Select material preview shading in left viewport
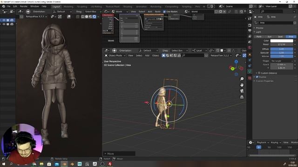 tap(90, 17)
